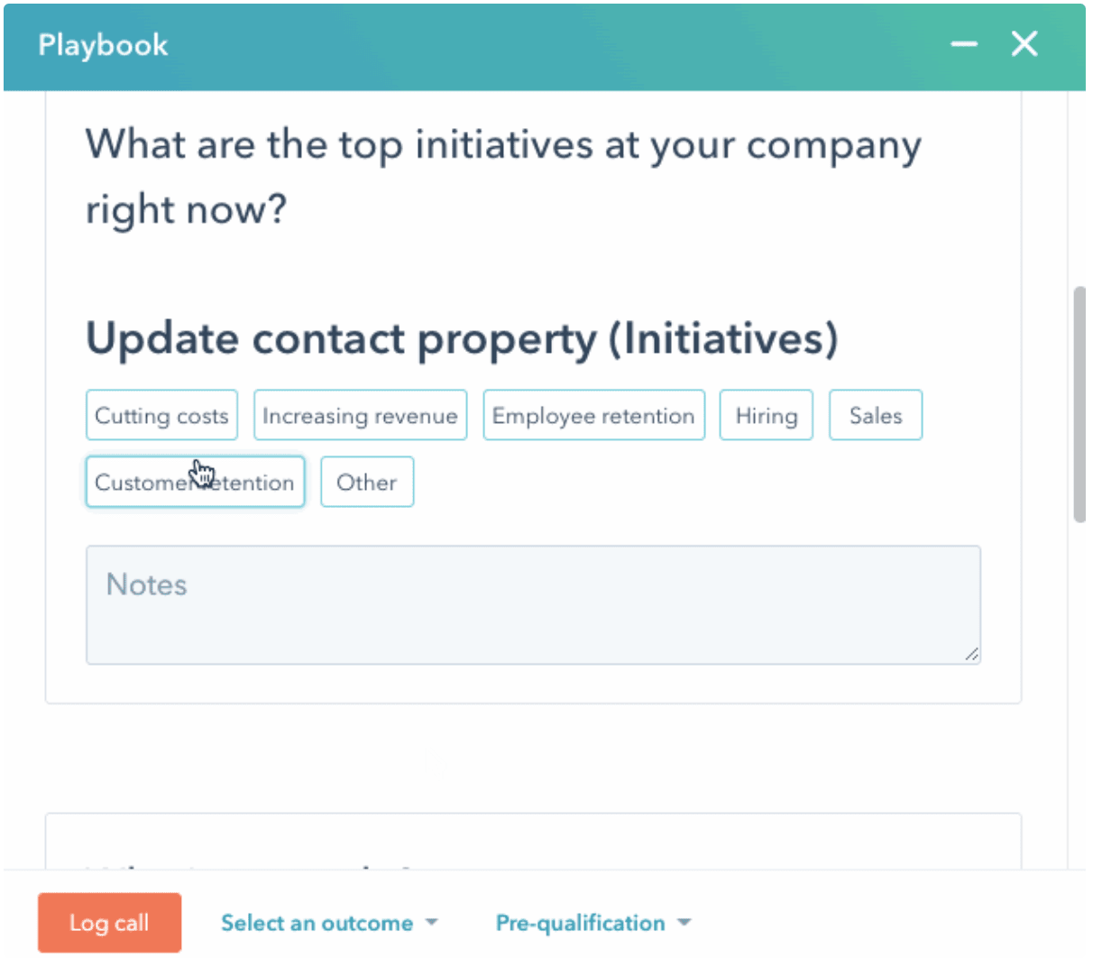Viewport: 1111px width, 976px height.
Task: Click the "Playbook" title in the header
Action: [x=102, y=45]
